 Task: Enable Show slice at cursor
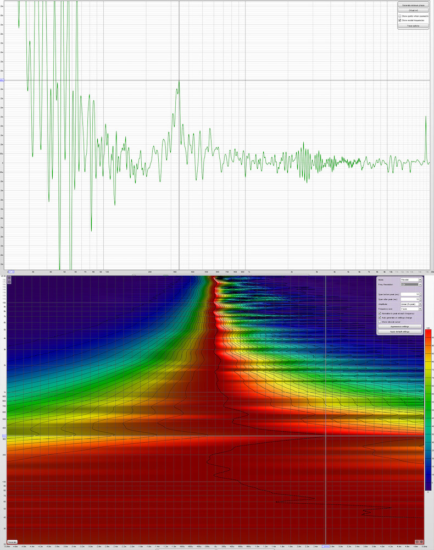click(x=380, y=322)
